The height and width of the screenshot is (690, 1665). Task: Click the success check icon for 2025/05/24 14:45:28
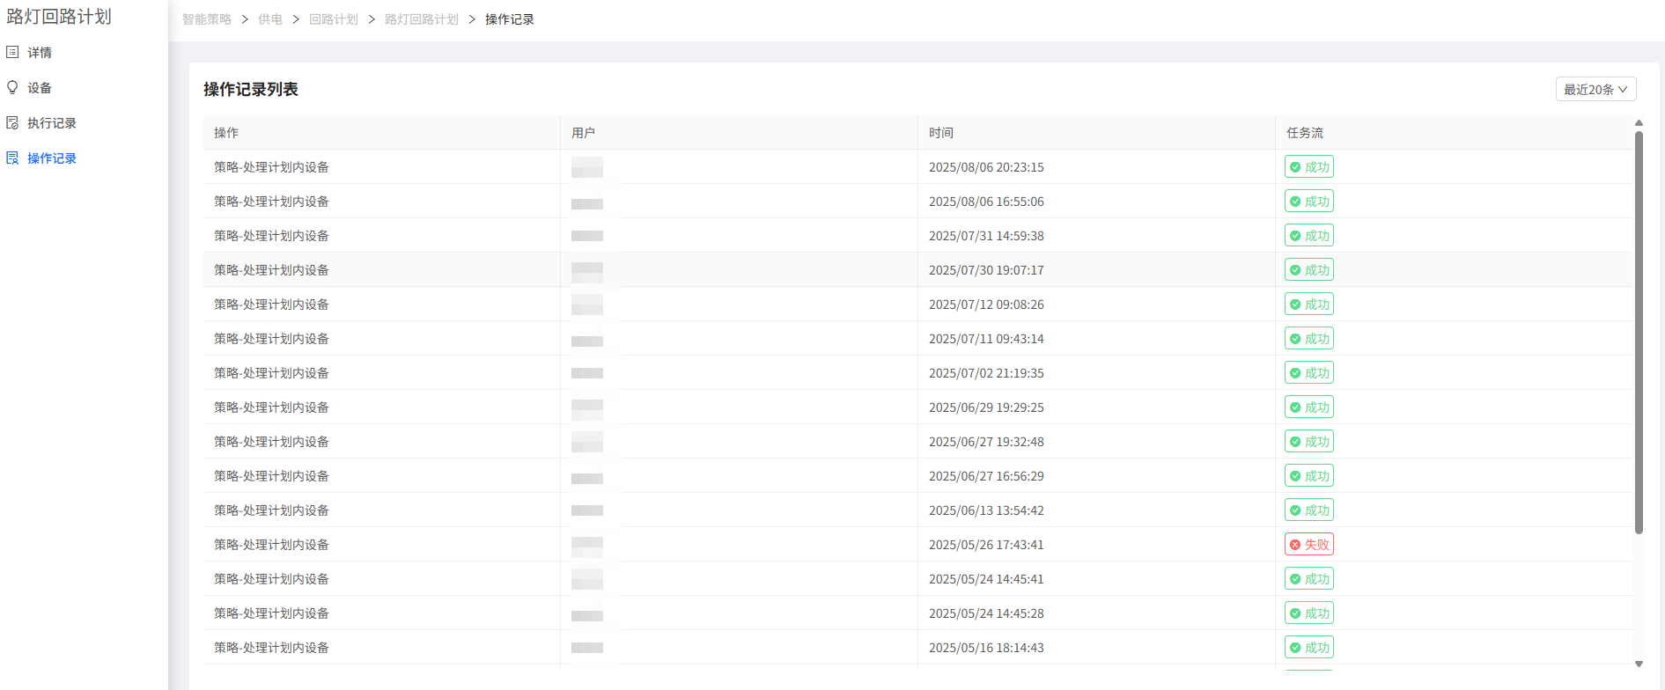[1295, 613]
